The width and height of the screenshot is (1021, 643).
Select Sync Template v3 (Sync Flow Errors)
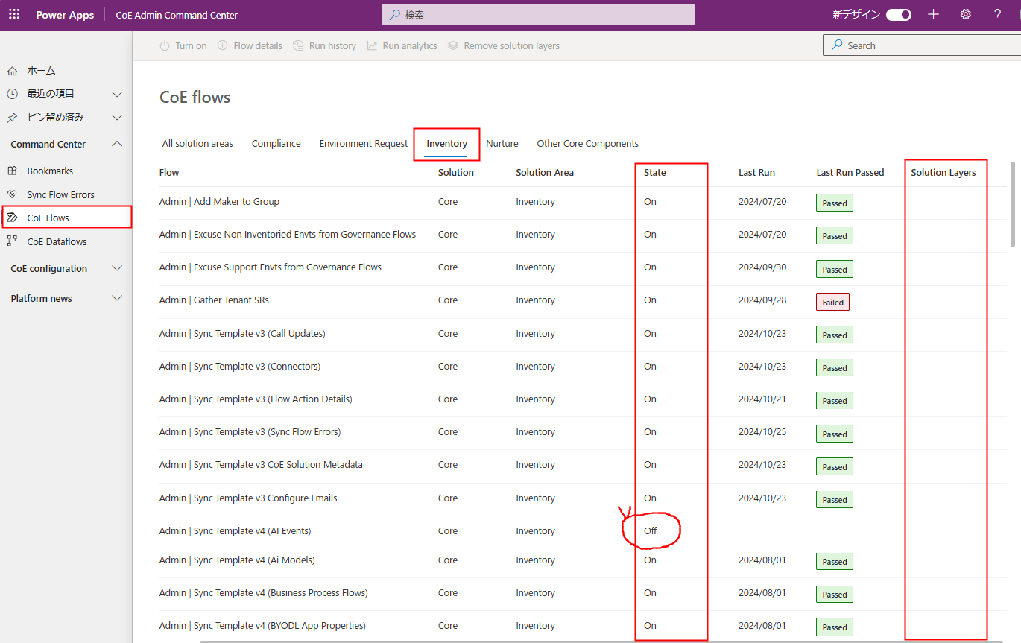click(x=250, y=431)
